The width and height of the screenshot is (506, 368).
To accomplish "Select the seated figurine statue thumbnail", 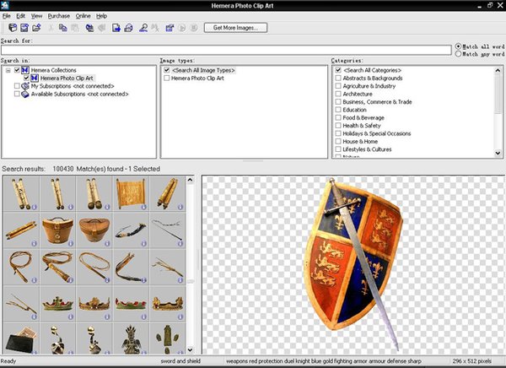I will pyautogui.click(x=131, y=338).
